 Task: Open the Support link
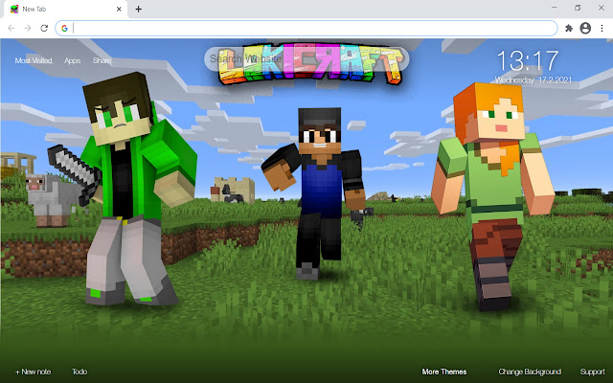click(593, 372)
